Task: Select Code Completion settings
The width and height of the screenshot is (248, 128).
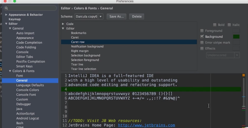Action: click(x=29, y=43)
